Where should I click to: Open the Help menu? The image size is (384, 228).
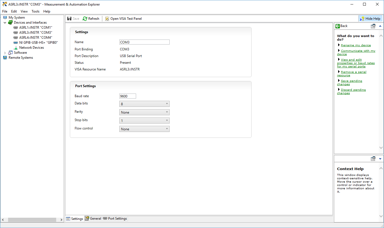[47, 11]
